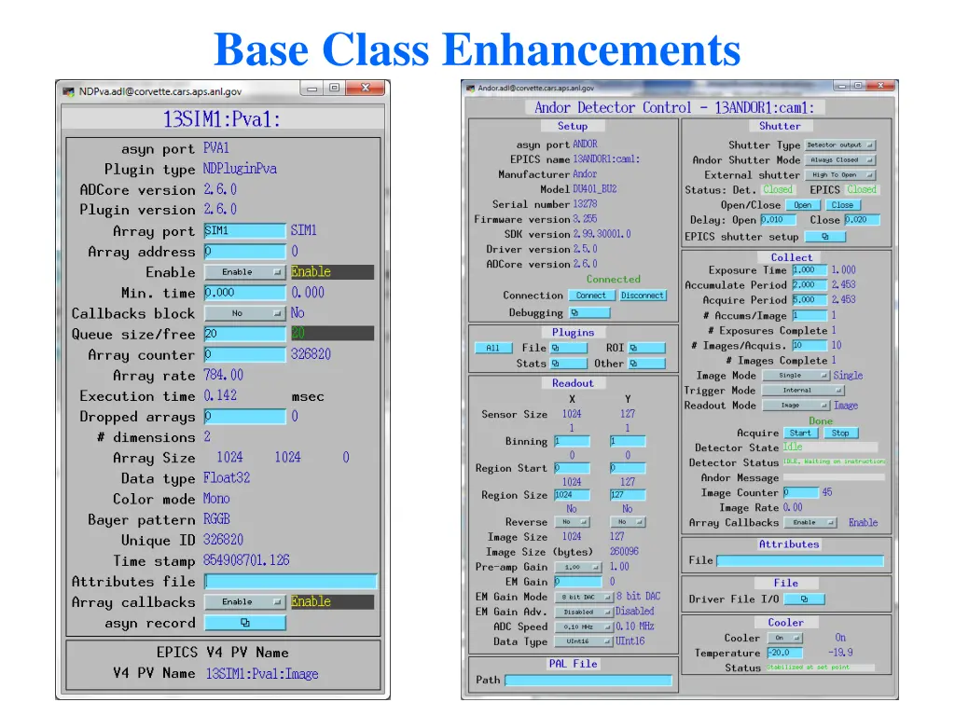Click the MEDM icon in NDPva title bar
The image size is (955, 716).
tap(69, 89)
